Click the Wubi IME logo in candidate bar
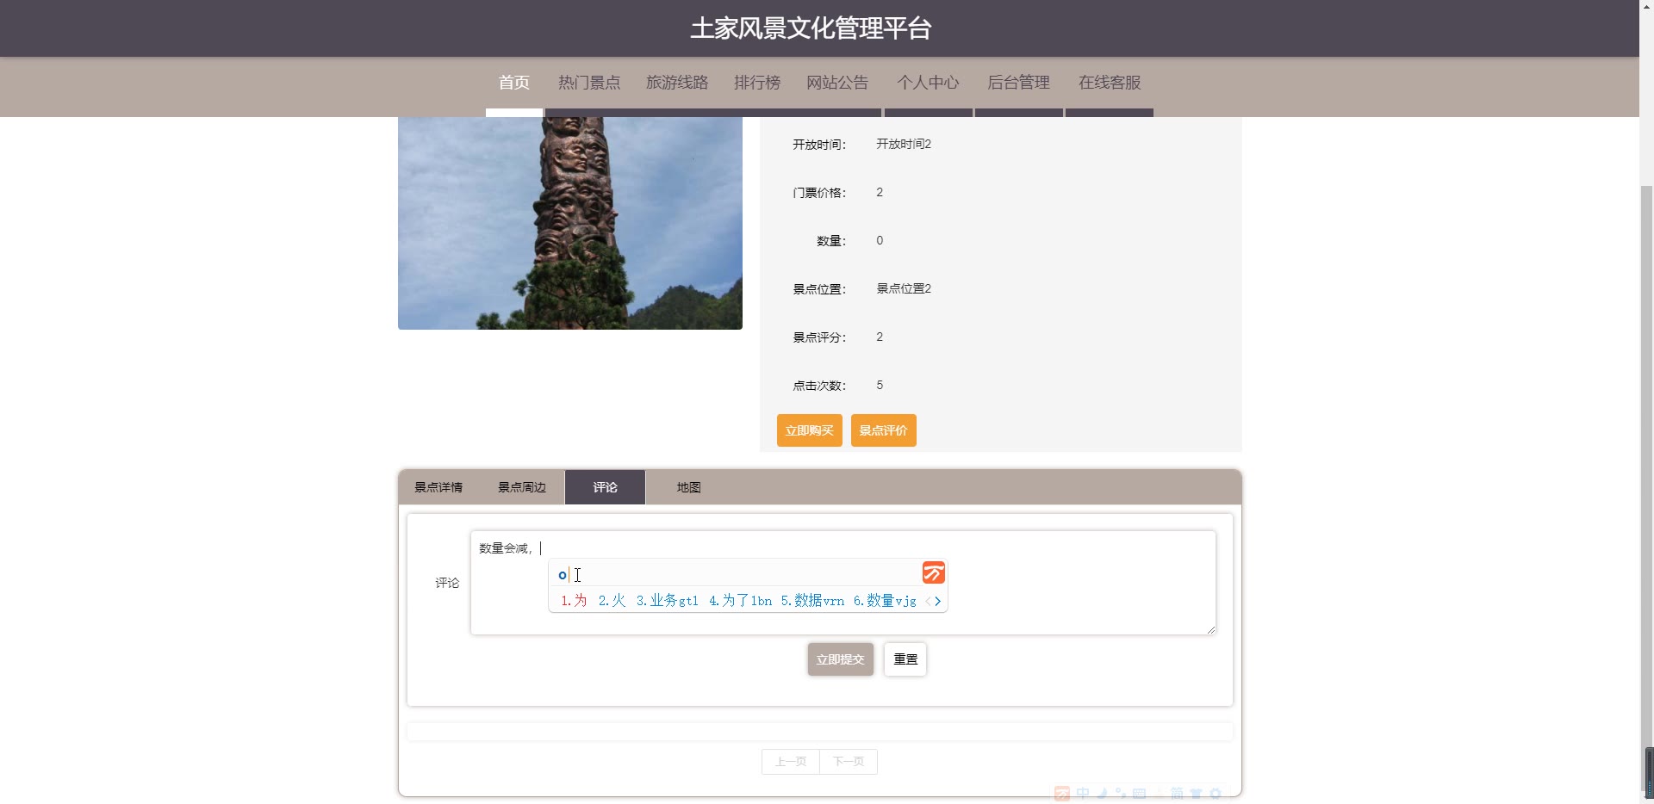 coord(933,572)
